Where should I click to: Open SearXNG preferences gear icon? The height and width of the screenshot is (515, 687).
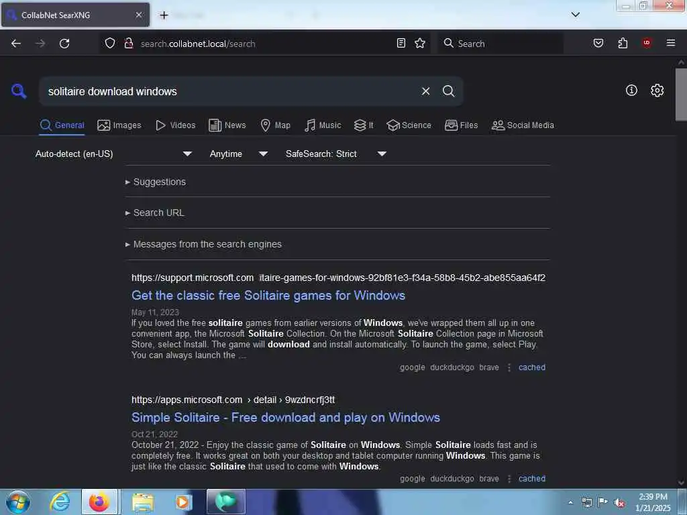(x=657, y=91)
